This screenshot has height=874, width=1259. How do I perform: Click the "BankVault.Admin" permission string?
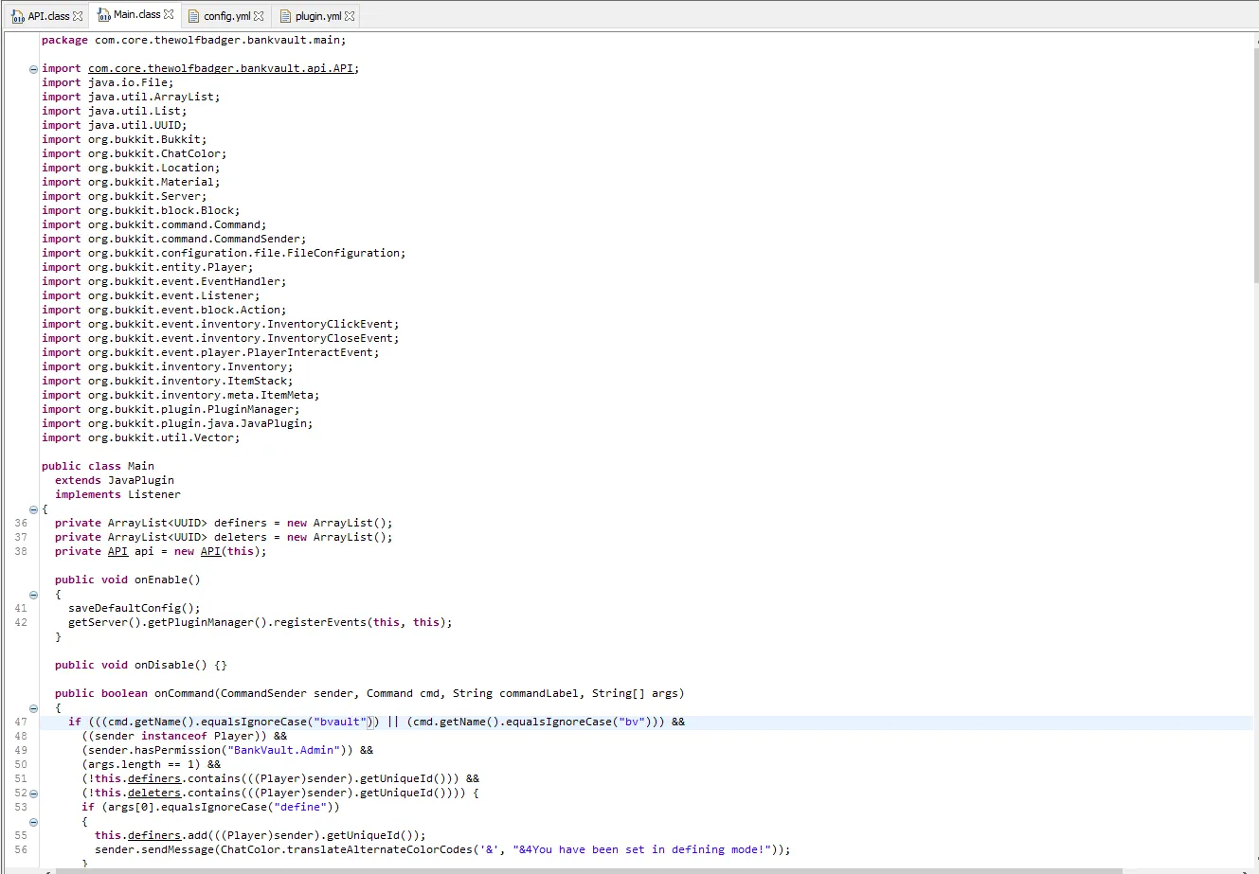pos(284,750)
